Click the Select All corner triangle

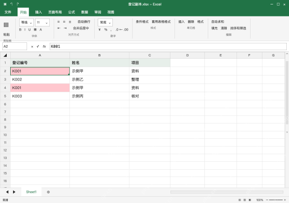5,55
